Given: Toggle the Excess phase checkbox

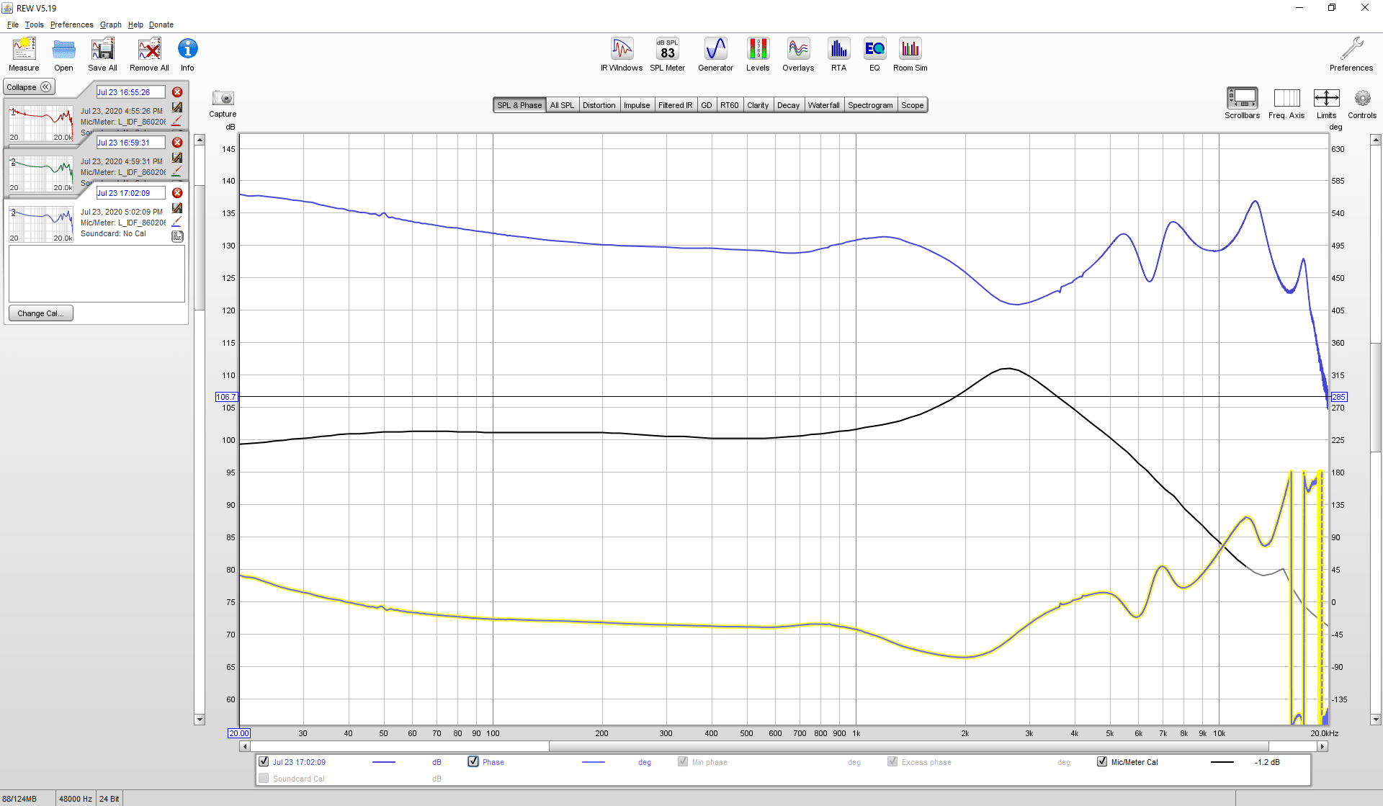Looking at the screenshot, I should 892,761.
